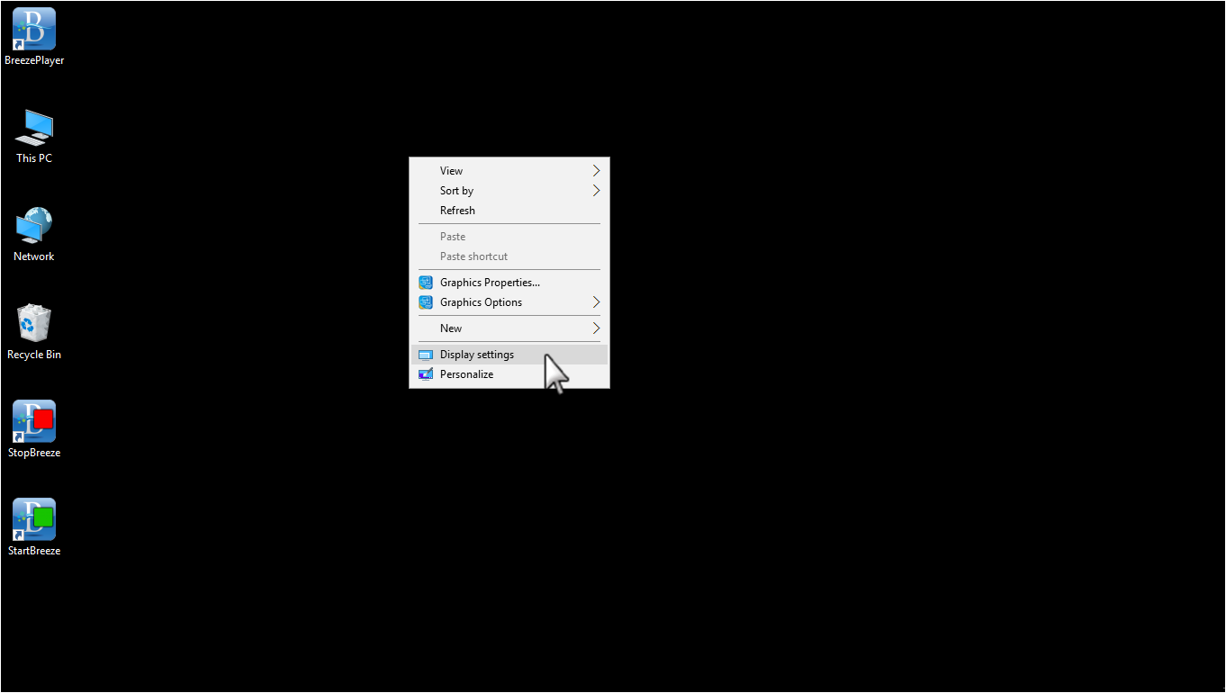
Task: Expand the Sort by submenu arrow
Action: 596,191
